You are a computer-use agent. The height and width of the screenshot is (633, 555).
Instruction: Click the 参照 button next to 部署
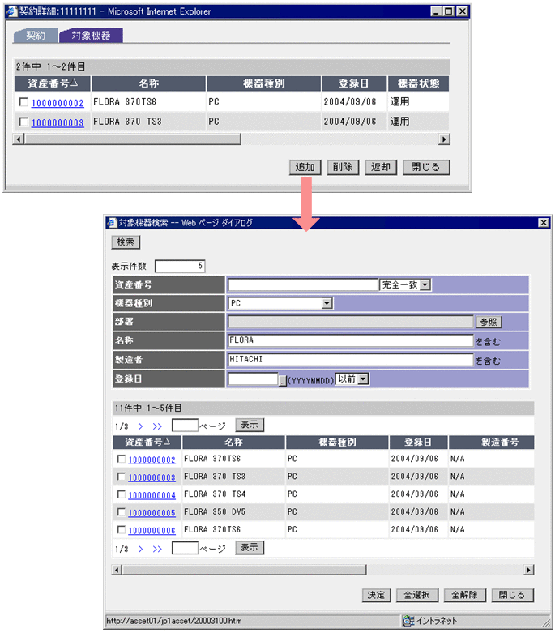(x=489, y=322)
